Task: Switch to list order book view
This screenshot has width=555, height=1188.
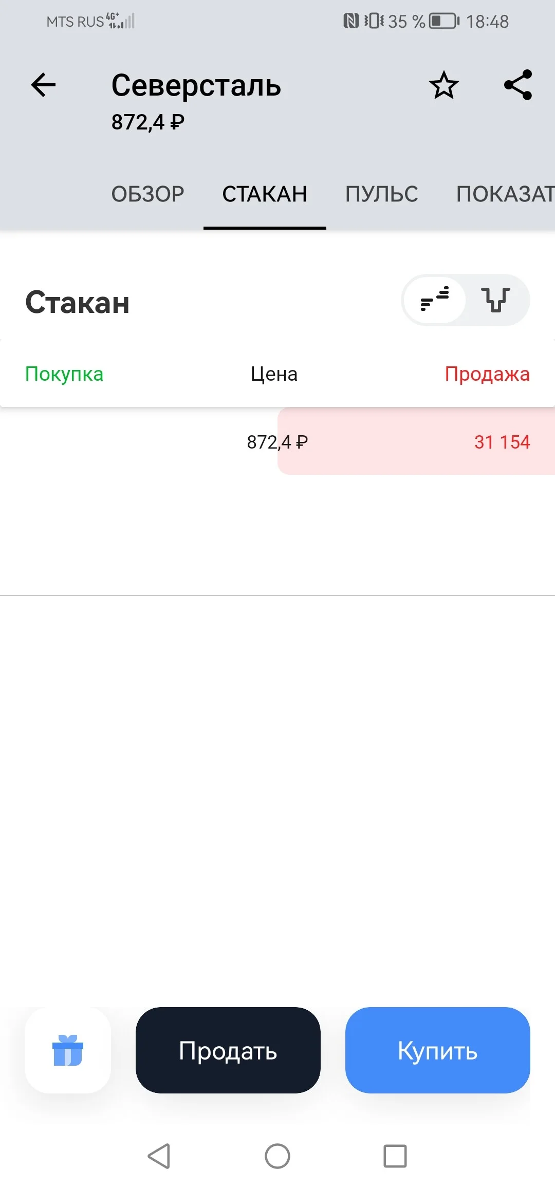Action: click(x=435, y=300)
